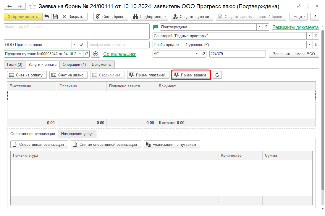Open the Соплательщики link
Screen dimensions: 325x216
[x=120, y=54]
